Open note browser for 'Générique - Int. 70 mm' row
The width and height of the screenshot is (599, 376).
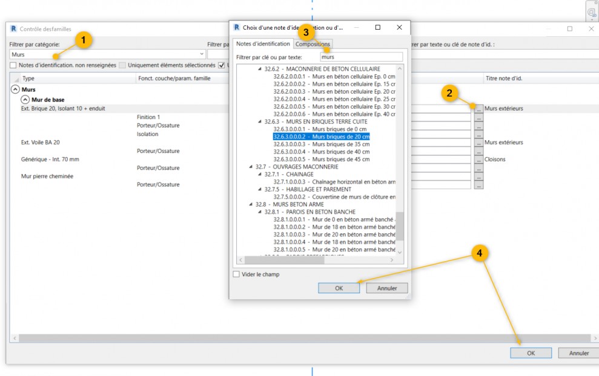coord(478,160)
